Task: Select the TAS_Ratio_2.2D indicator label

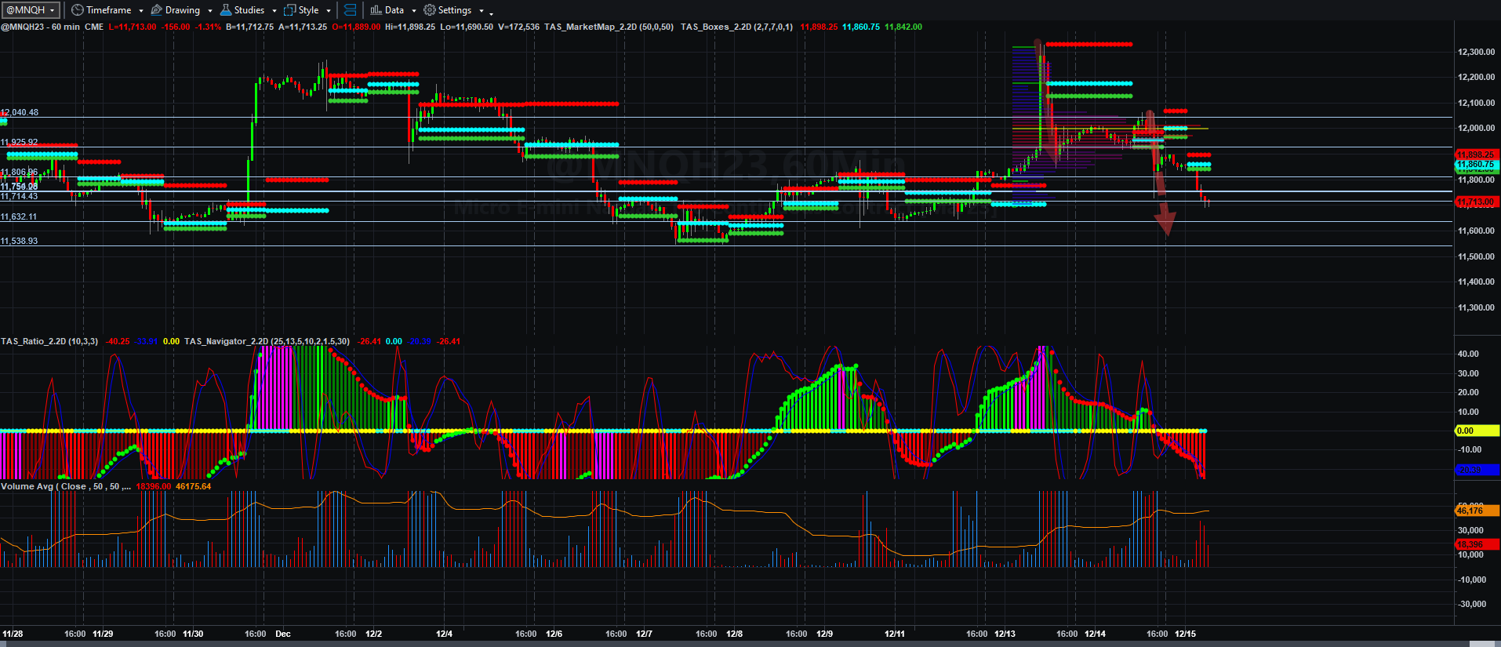Action: pyautogui.click(x=49, y=341)
